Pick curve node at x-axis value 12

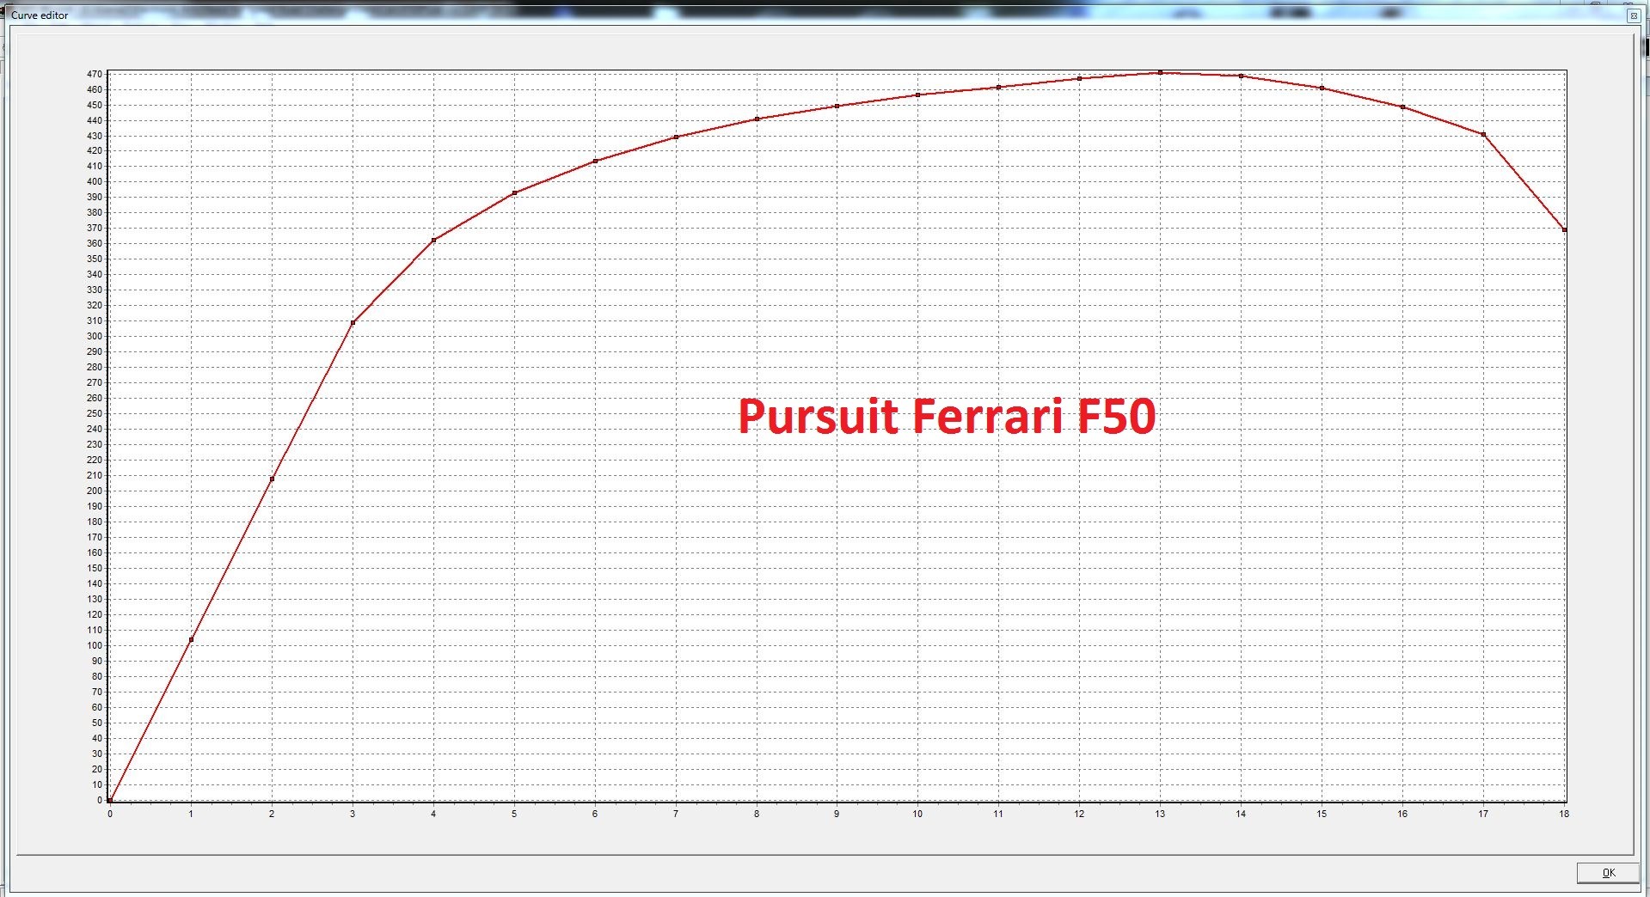[x=1079, y=78]
